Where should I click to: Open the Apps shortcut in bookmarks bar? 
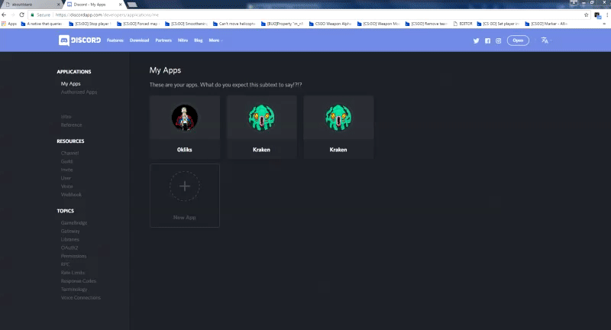[x=9, y=24]
